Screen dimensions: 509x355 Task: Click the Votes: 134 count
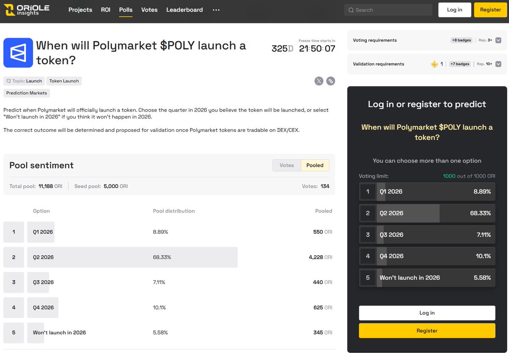316,186
